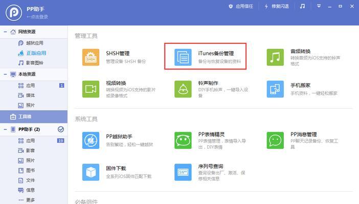Image resolution: width=359 pixels, height=204 pixels.
Task: Click the 修复闪退 lightning icon
Action: tap(266, 7)
